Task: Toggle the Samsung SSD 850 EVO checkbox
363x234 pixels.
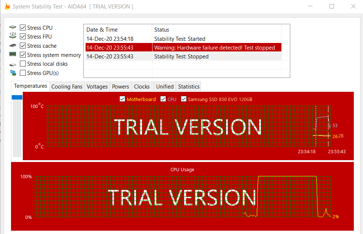Action: pos(184,99)
